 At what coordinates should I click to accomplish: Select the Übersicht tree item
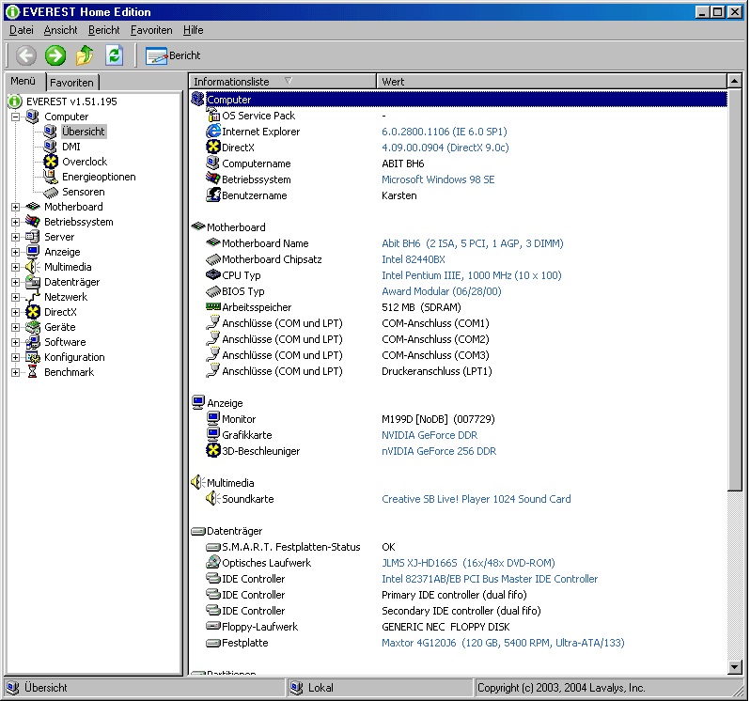(84, 132)
